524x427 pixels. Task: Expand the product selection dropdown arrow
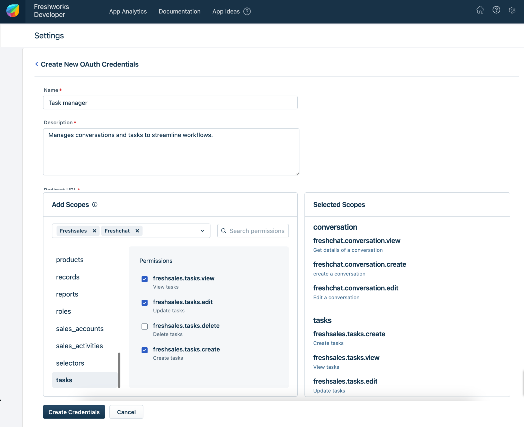point(202,231)
